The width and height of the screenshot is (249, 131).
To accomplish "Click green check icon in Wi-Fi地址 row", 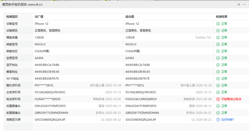I will (x=218, y=79).
